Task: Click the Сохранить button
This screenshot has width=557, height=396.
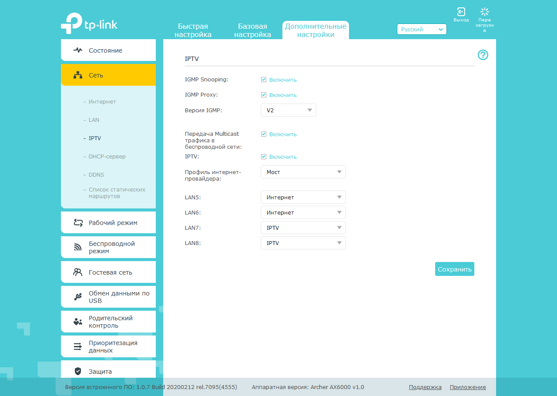Action: (x=455, y=269)
